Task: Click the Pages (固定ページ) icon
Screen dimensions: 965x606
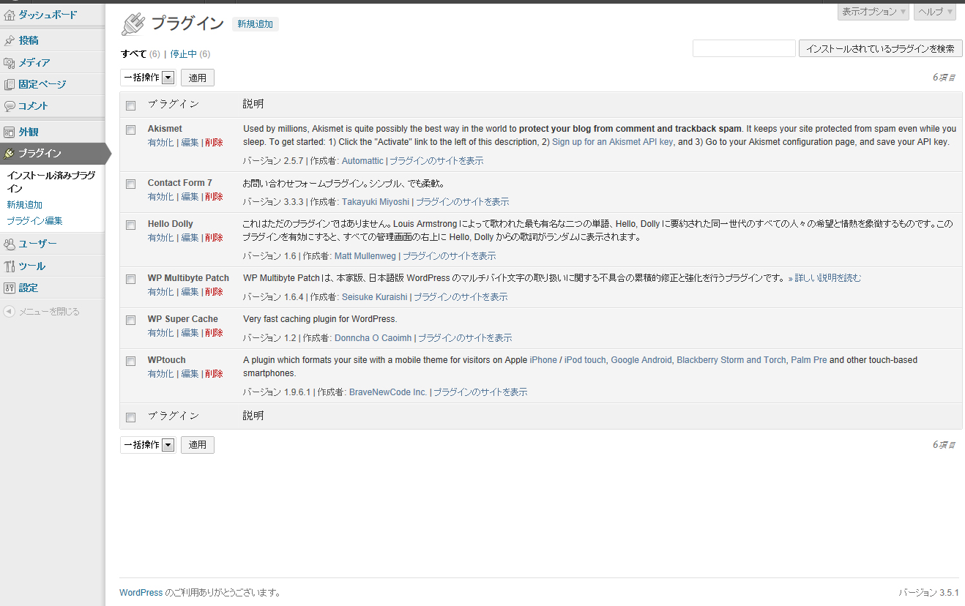Action: click(10, 85)
